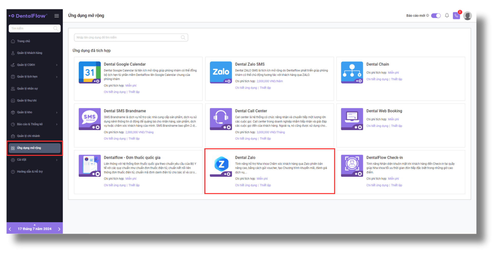The image size is (494, 253).
Task: Open the user profile avatar
Action: 468,16
